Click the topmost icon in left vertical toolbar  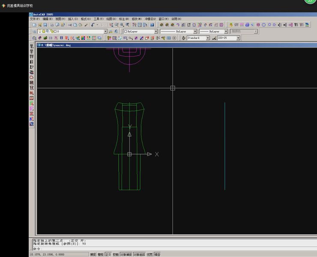point(32,46)
